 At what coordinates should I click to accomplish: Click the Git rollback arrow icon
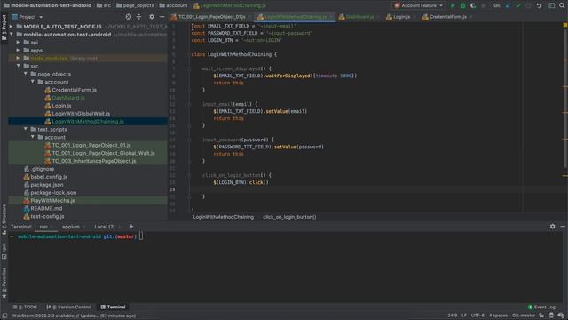pyautogui.click(x=539, y=5)
